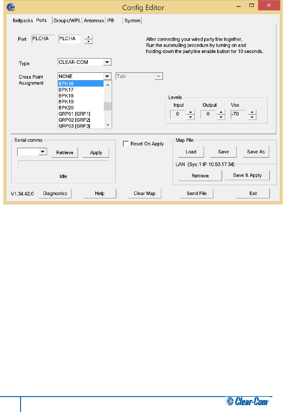283x412 pixels.
Task: Click the Save & Apply button
Action: [247, 175]
